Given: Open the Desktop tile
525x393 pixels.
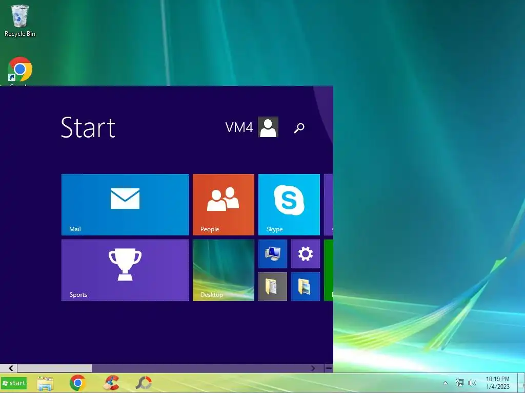Looking at the screenshot, I should click(224, 270).
